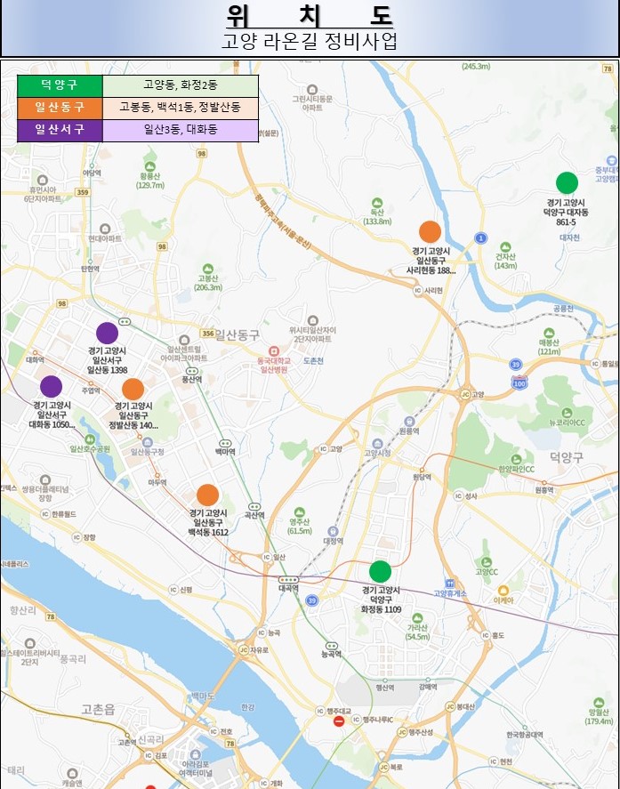Click the 위치도 title heading
Image resolution: width=620 pixels, height=789 pixels.
310,17
